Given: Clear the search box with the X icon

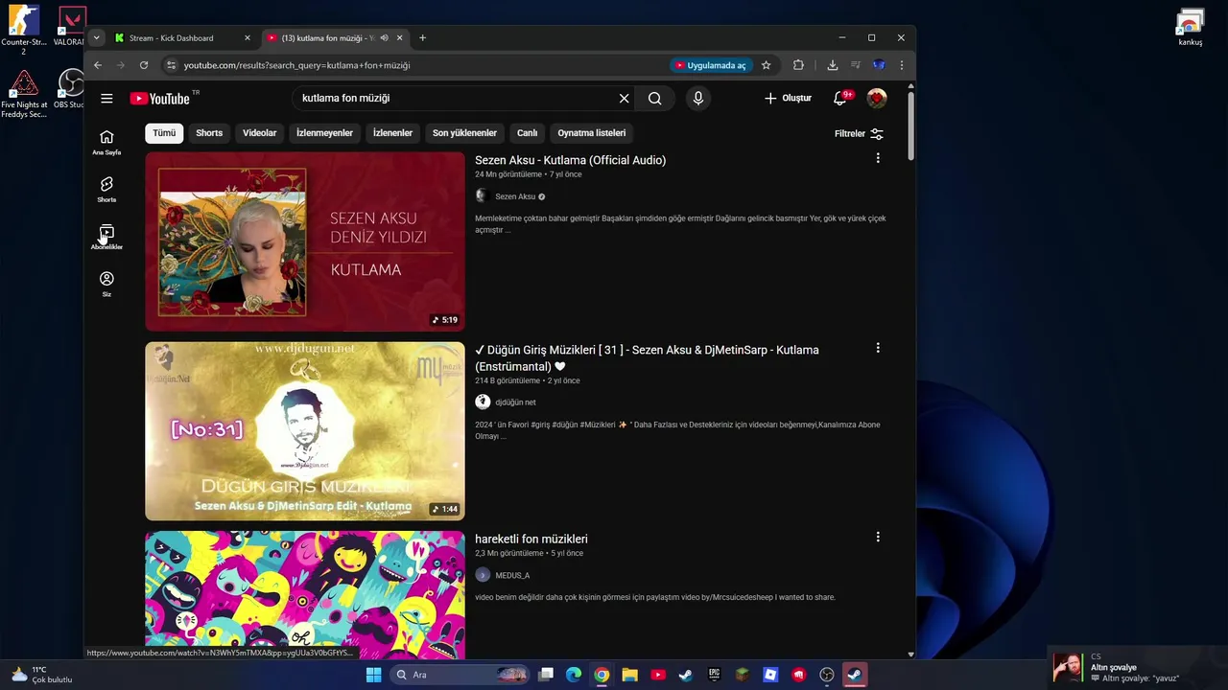Looking at the screenshot, I should [624, 98].
